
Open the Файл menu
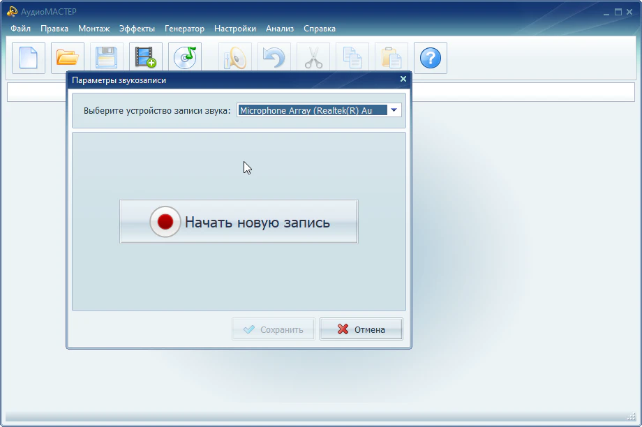[x=21, y=29]
